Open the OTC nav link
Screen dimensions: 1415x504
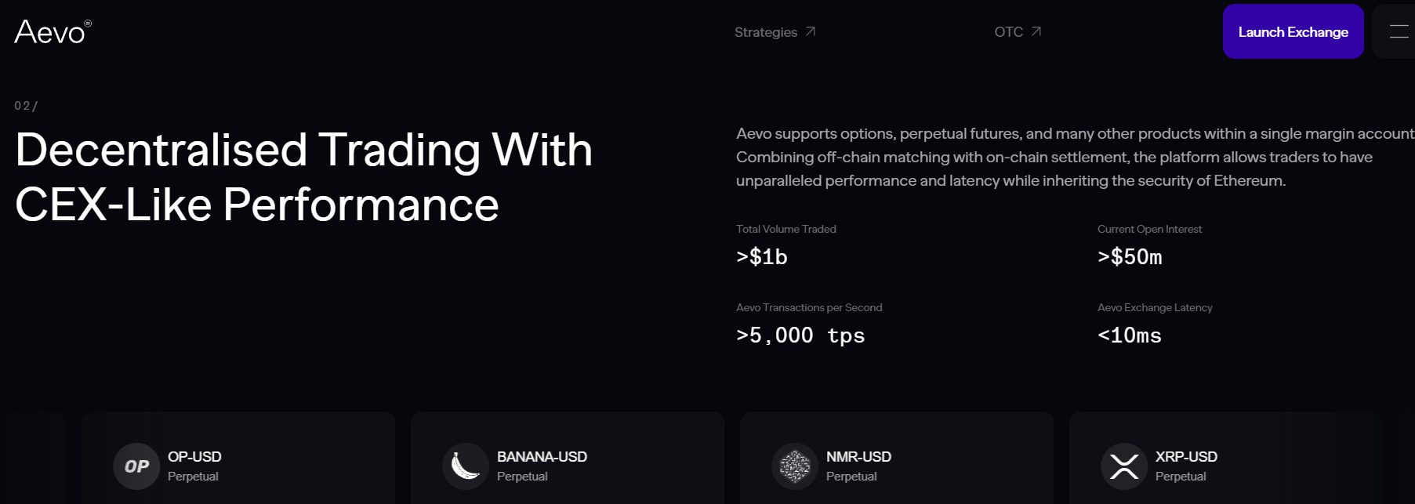[1008, 32]
